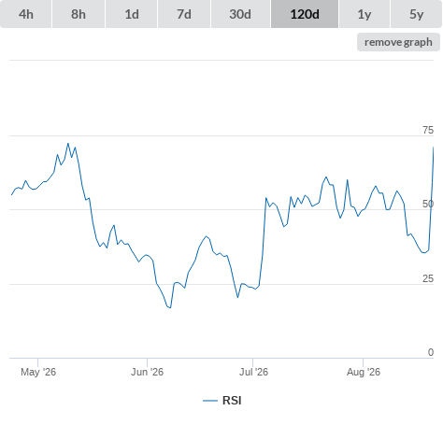Click the active 120d tab
The height and width of the screenshot is (425, 443).
click(x=305, y=14)
